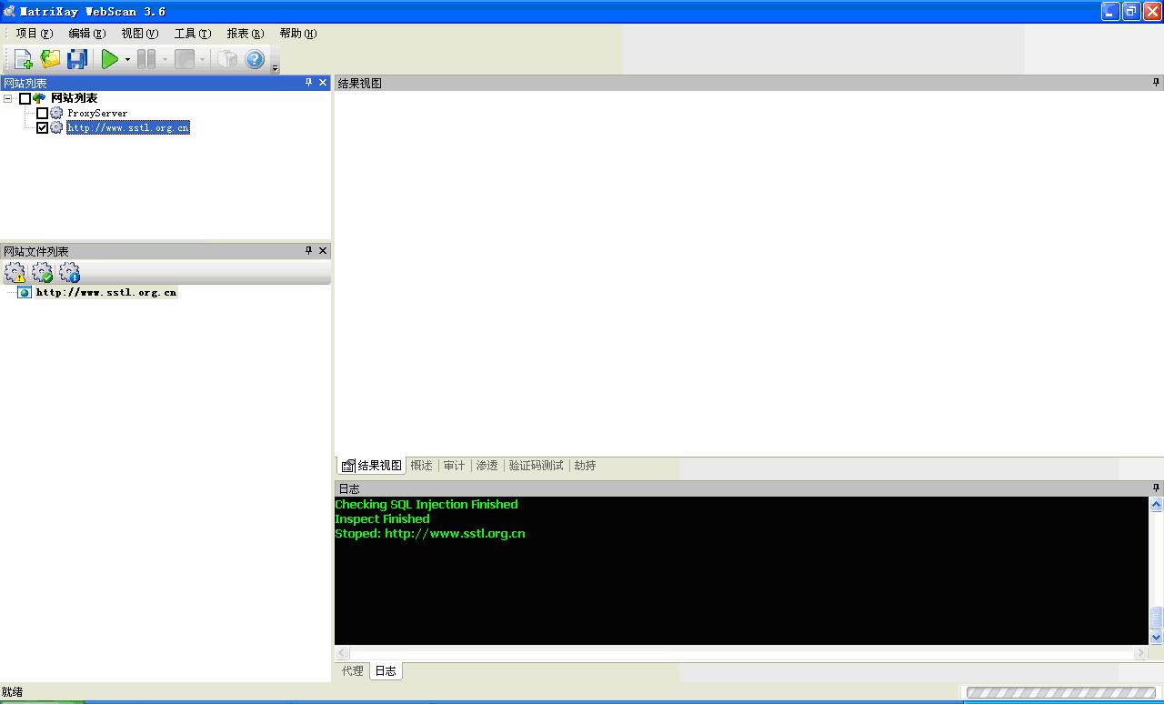
Task: Open the 项目(F) menu
Action: click(35, 33)
